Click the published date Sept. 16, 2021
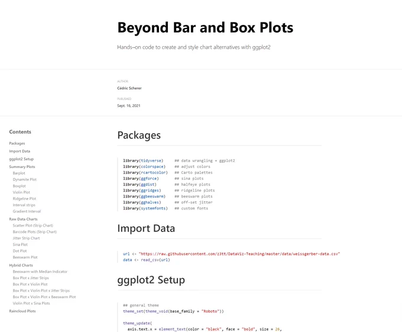This screenshot has width=402, height=332. point(129,106)
